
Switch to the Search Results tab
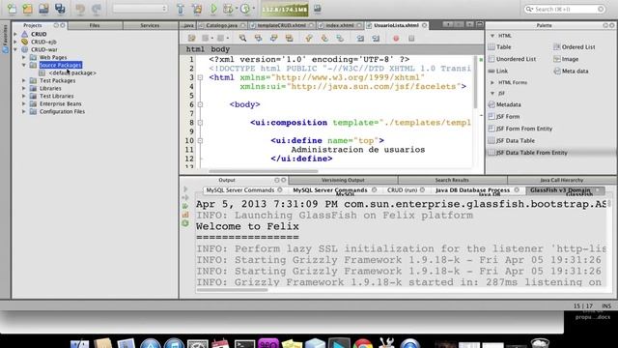(x=452, y=180)
